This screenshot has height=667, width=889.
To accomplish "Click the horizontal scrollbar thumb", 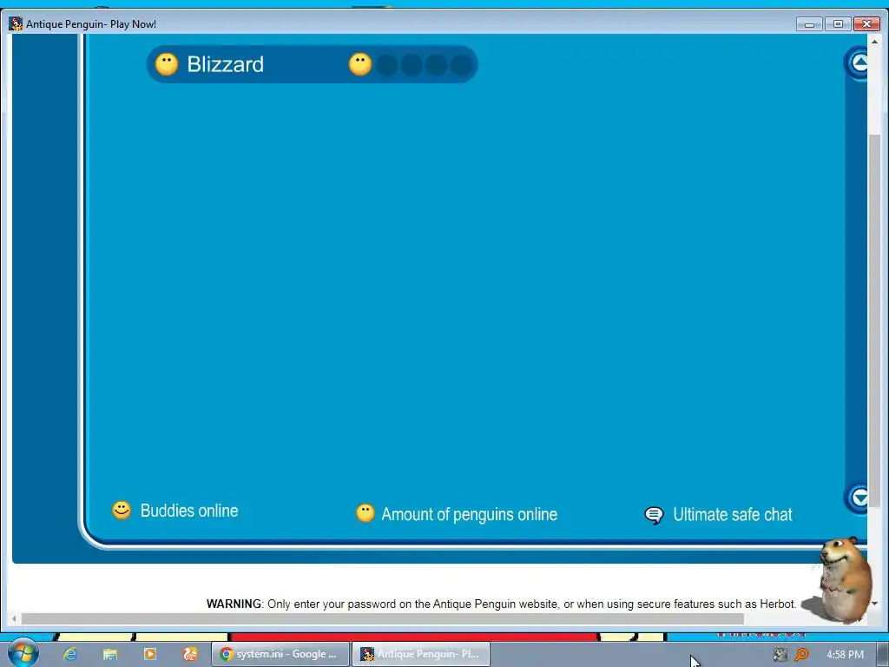I will pyautogui.click(x=382, y=618).
